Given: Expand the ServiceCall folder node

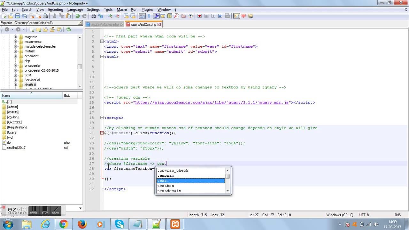Looking at the screenshot, I should (15, 80).
